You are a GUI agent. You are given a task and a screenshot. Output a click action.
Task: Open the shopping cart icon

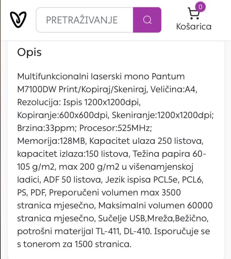(x=194, y=14)
